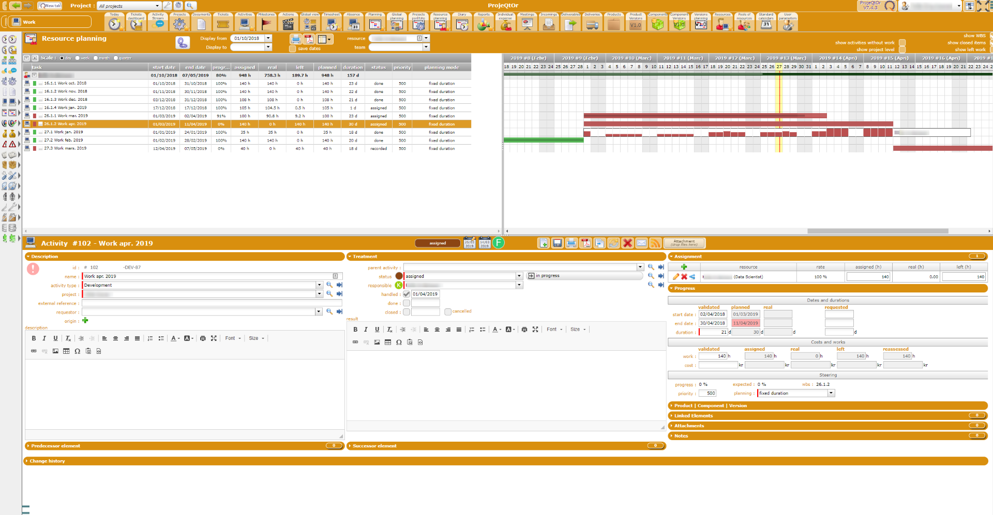This screenshot has height=515, width=993.
Task: Email the activity details using the envelope icon
Action: tap(641, 243)
